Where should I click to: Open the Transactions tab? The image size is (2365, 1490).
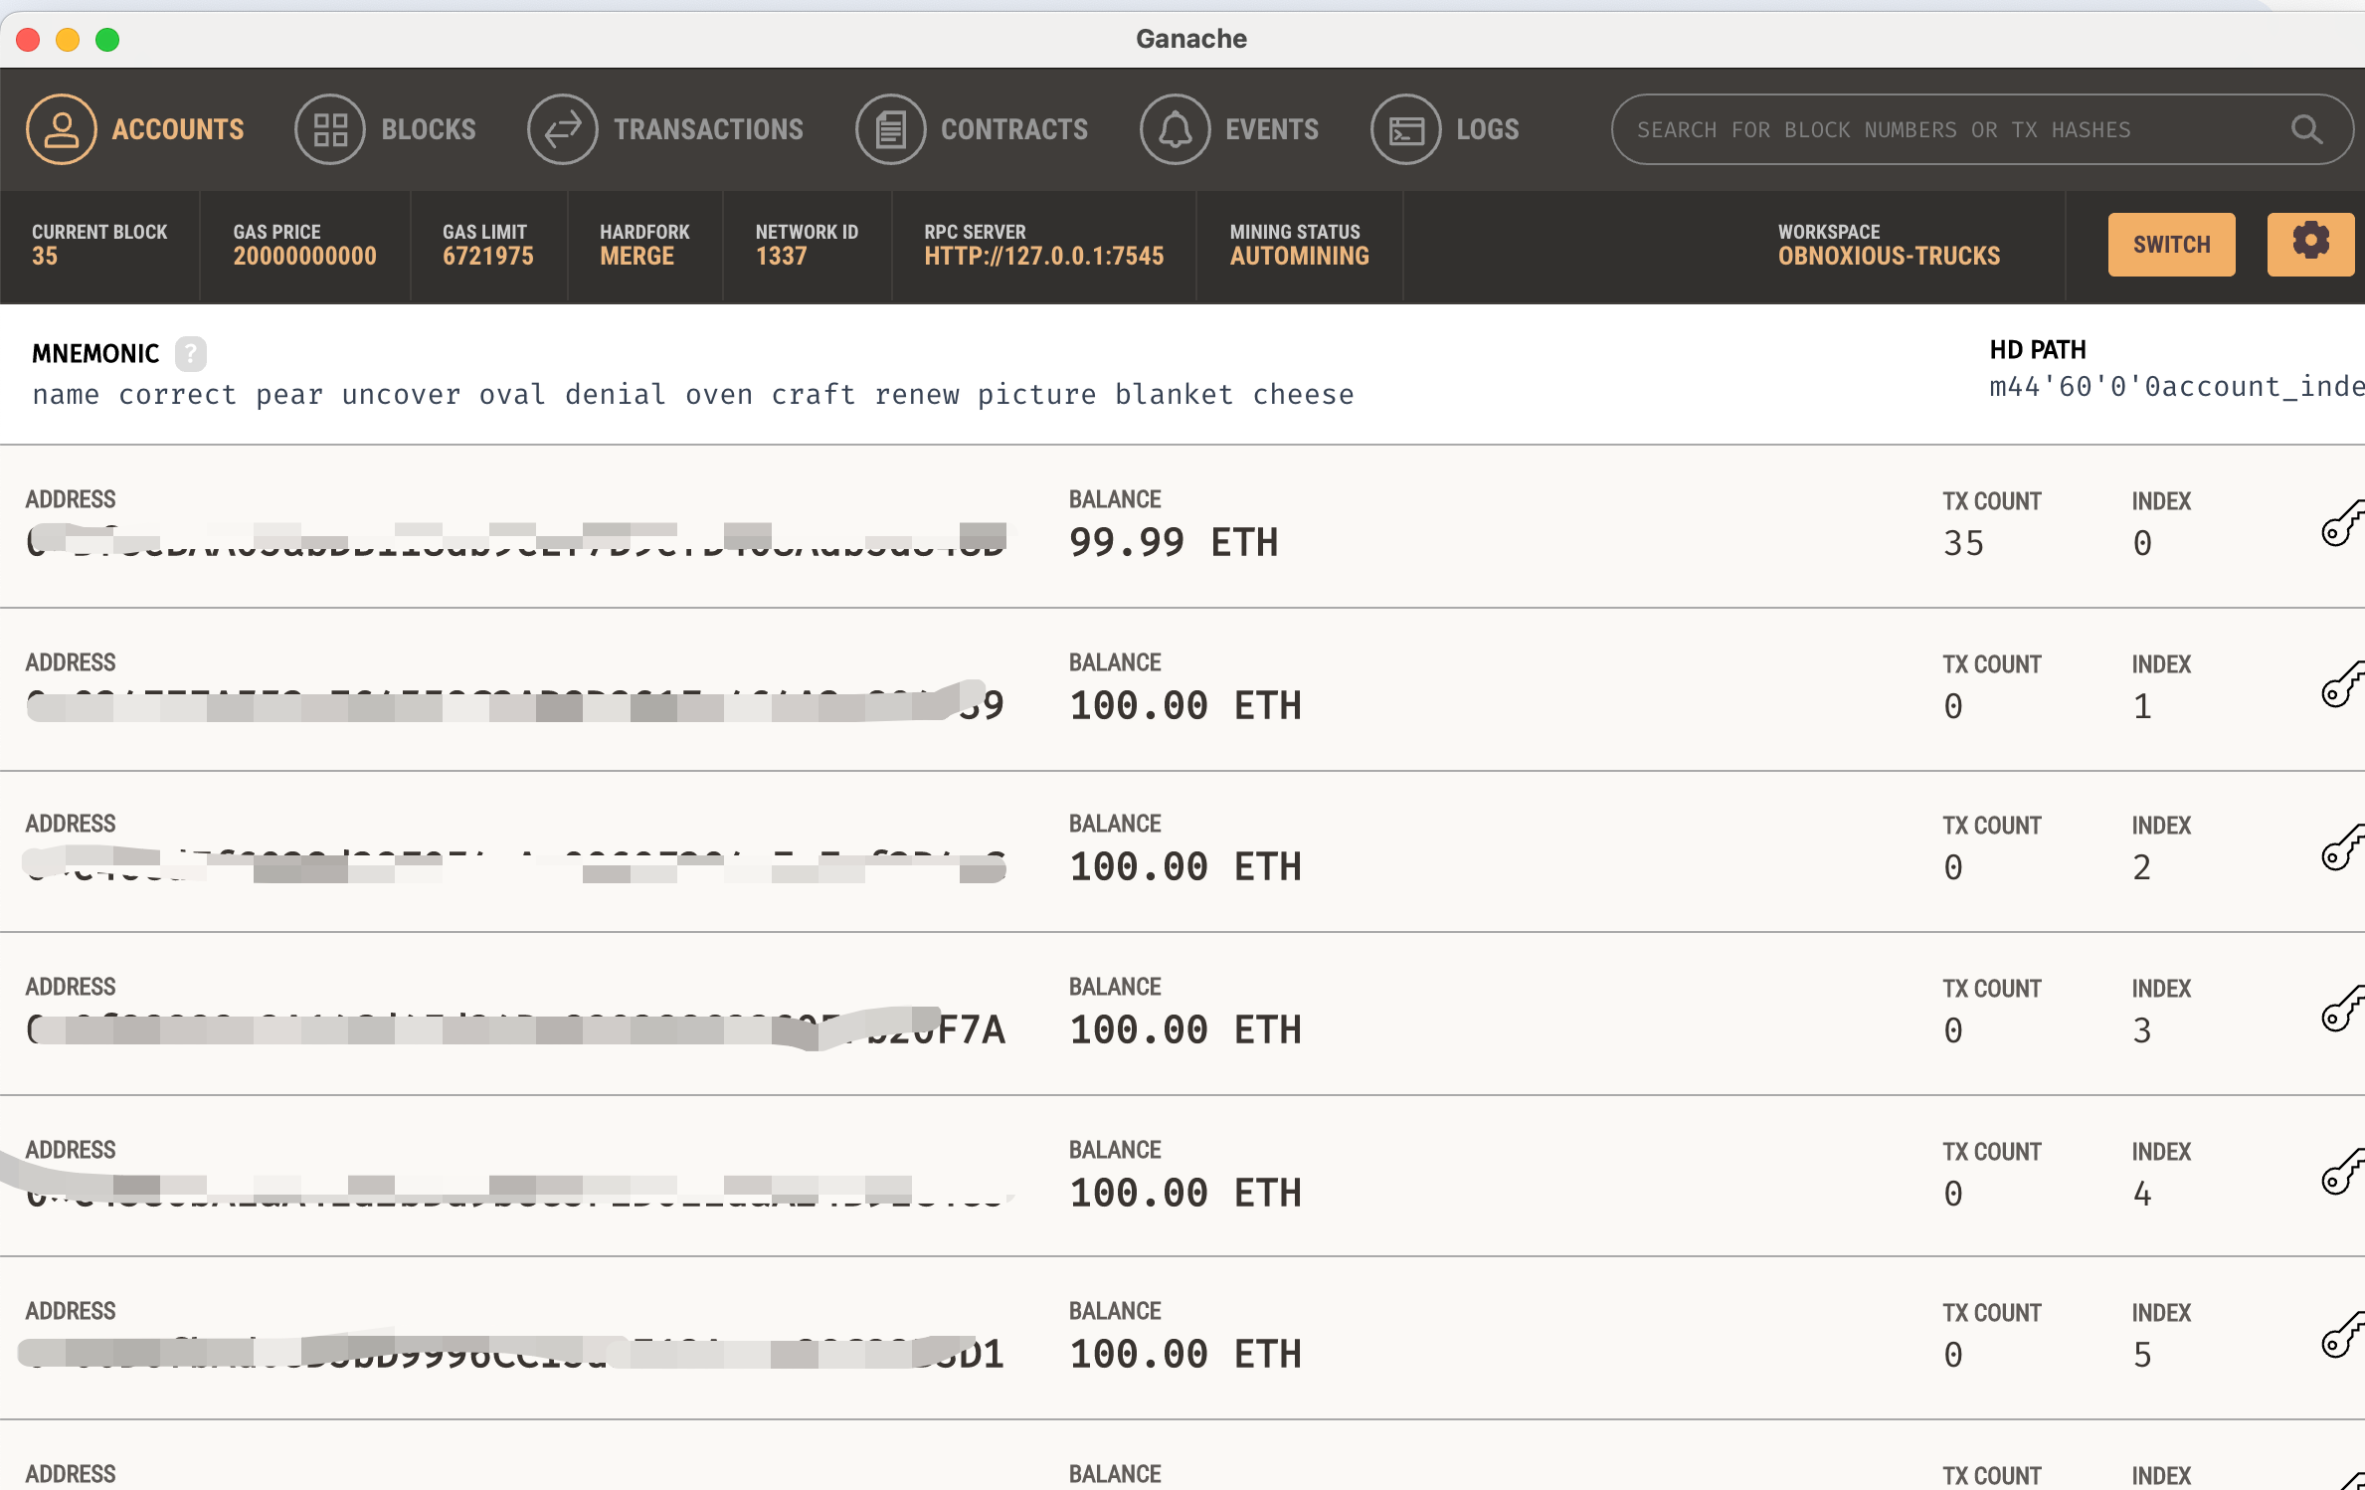(x=665, y=129)
